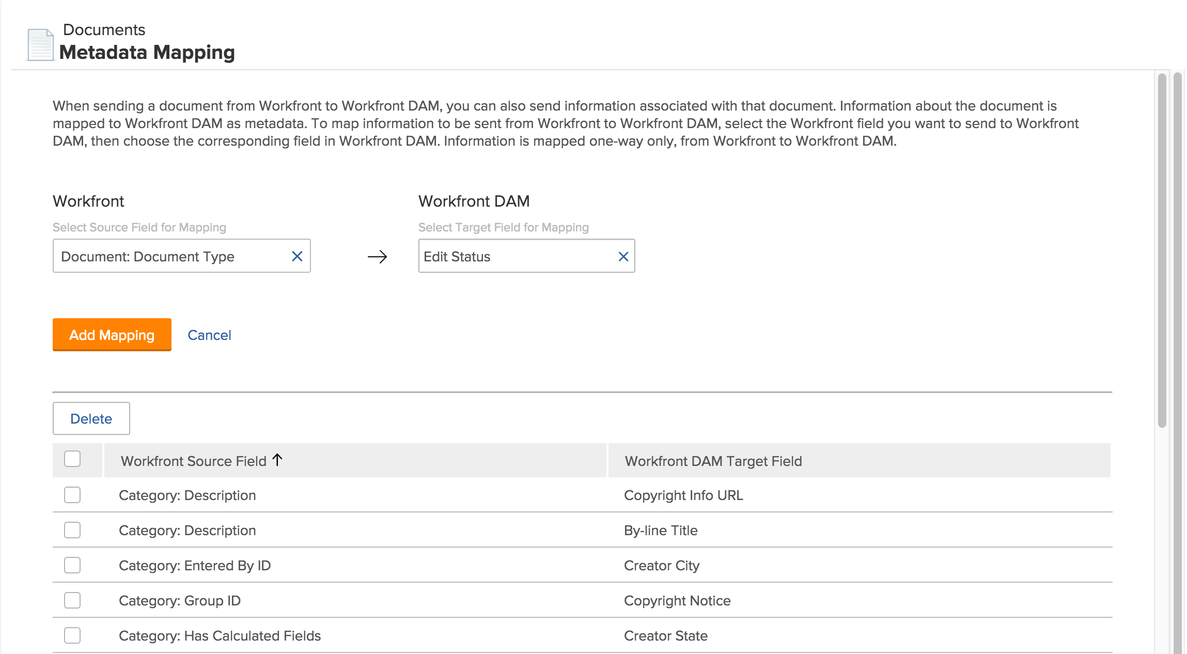Click the outer page scrollbar
1187x654 pixels.
point(1177,362)
